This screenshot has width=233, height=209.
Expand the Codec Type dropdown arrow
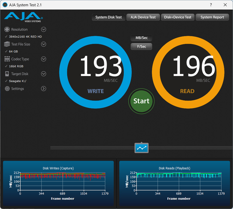(x=44, y=59)
